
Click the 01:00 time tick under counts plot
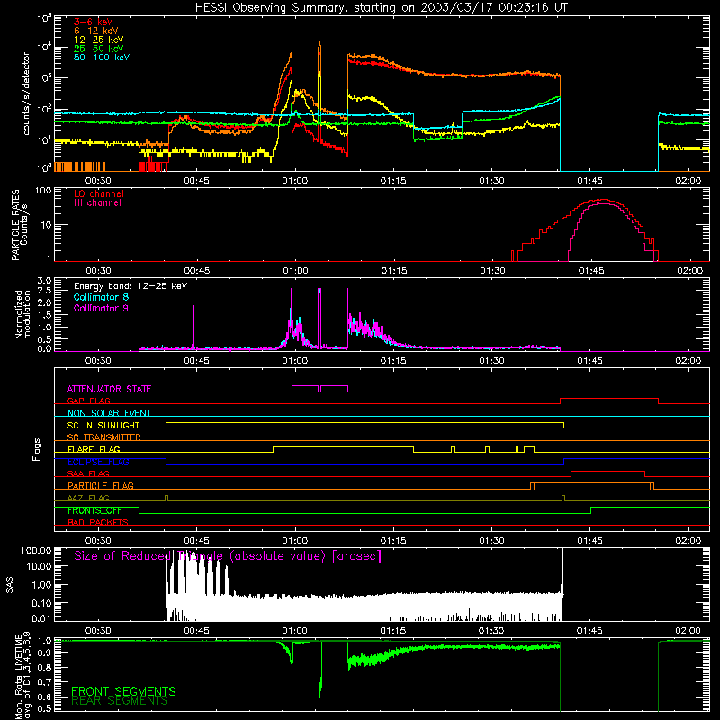[x=295, y=181]
